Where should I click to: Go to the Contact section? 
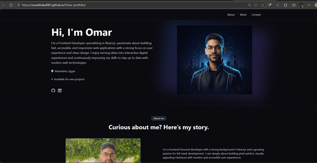tap(256, 15)
